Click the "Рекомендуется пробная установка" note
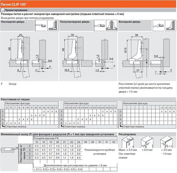 (x=100, y=152)
